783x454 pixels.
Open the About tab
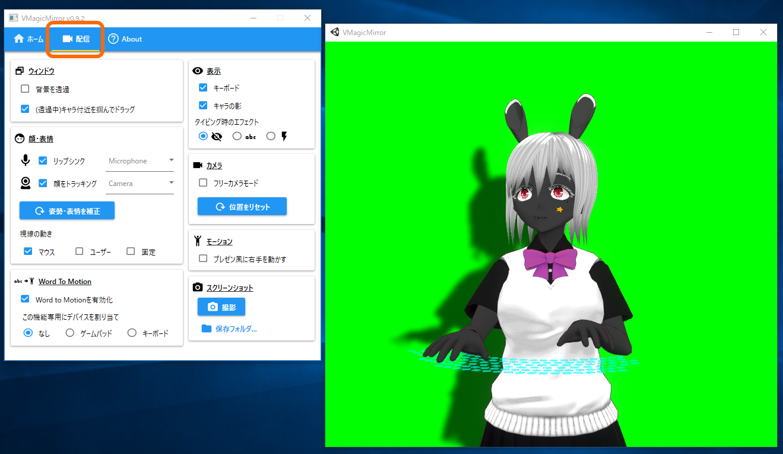125,39
